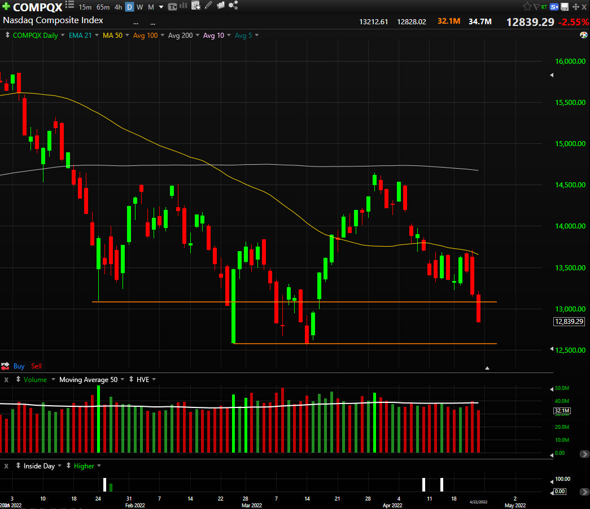Image resolution: width=590 pixels, height=509 pixels.
Task: Click the up-down arrows next to Higher
Action: (x=68, y=466)
